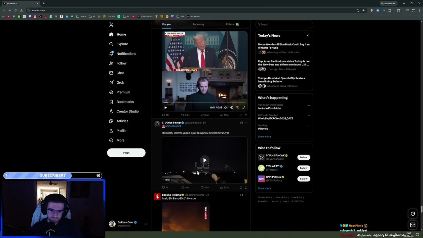
Task: Open the floating Messages envelope button
Action: coord(413,225)
